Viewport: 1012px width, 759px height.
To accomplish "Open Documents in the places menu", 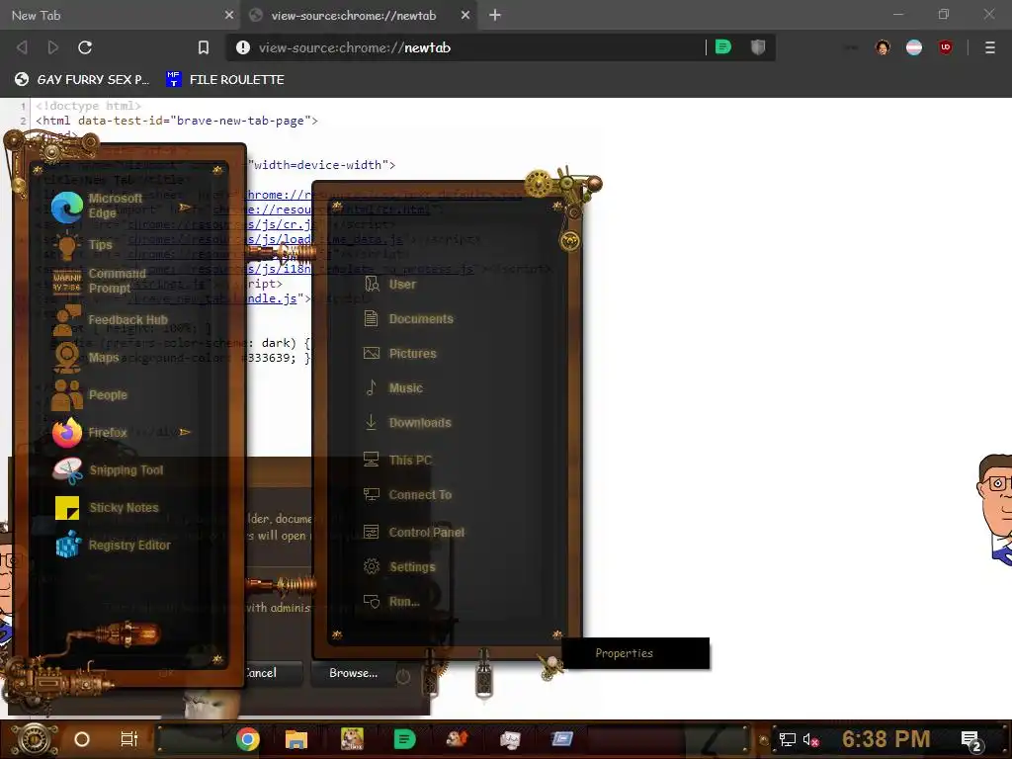I will (408, 319).
